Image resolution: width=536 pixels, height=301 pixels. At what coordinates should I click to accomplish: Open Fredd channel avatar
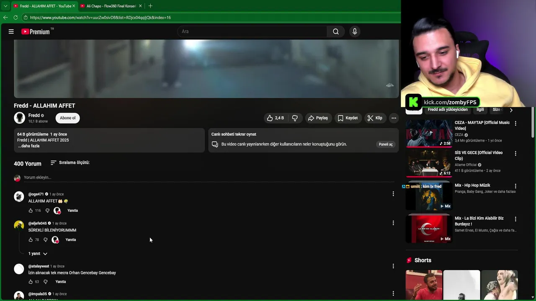pos(19,118)
